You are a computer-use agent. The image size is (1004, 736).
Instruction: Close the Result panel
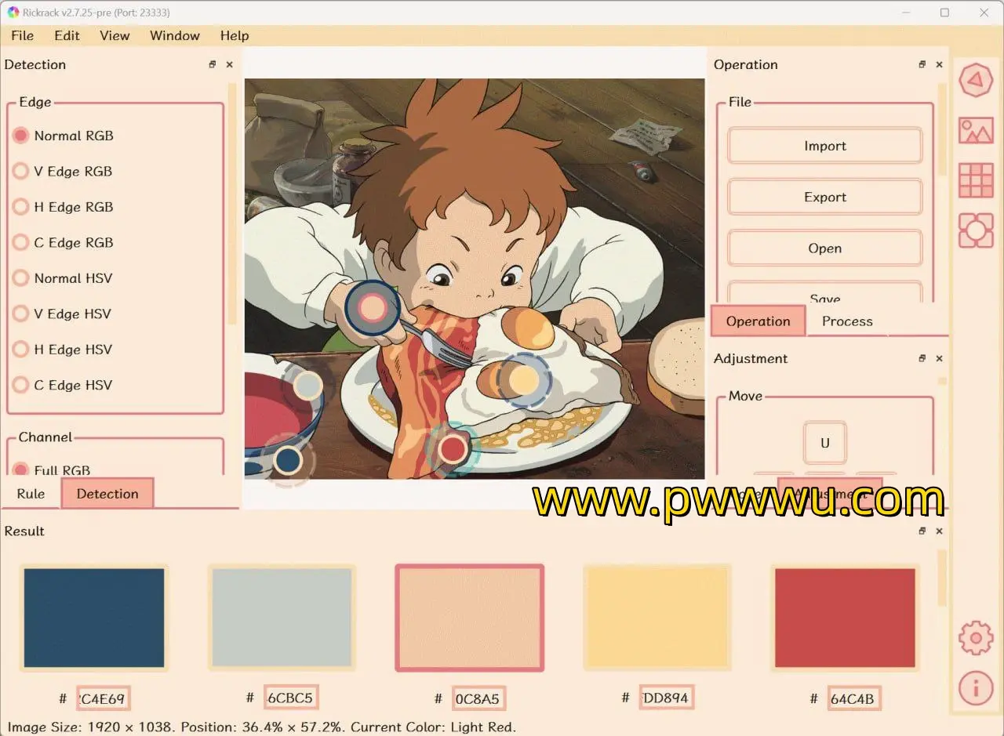[939, 531]
